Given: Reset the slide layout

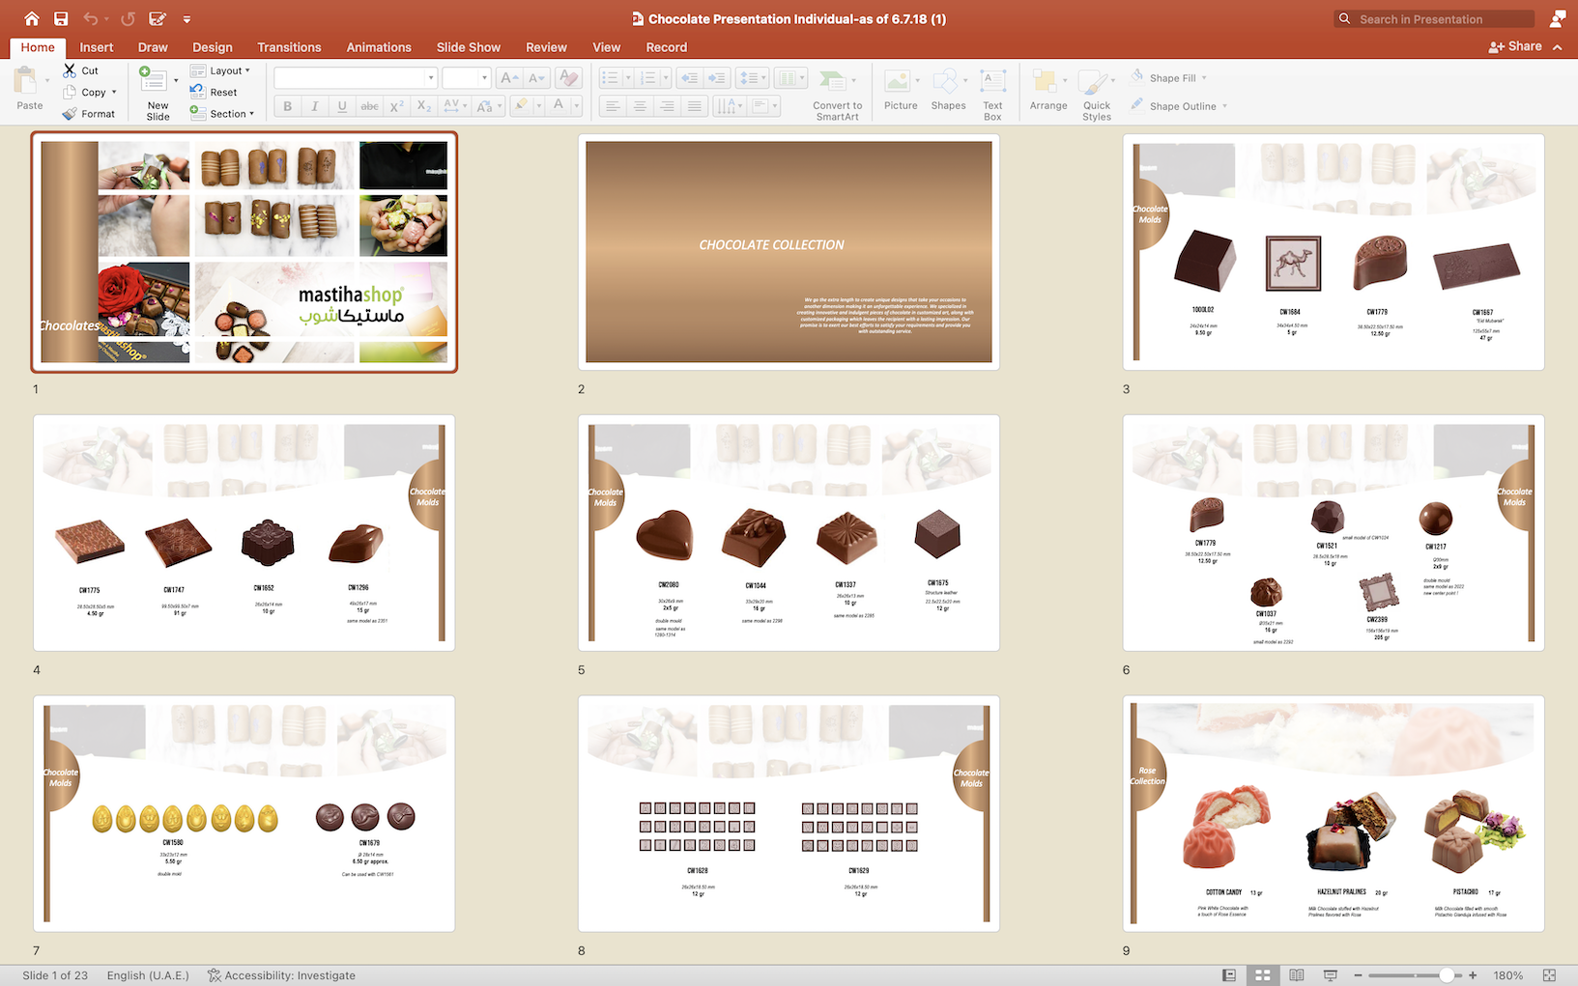Looking at the screenshot, I should tap(214, 92).
